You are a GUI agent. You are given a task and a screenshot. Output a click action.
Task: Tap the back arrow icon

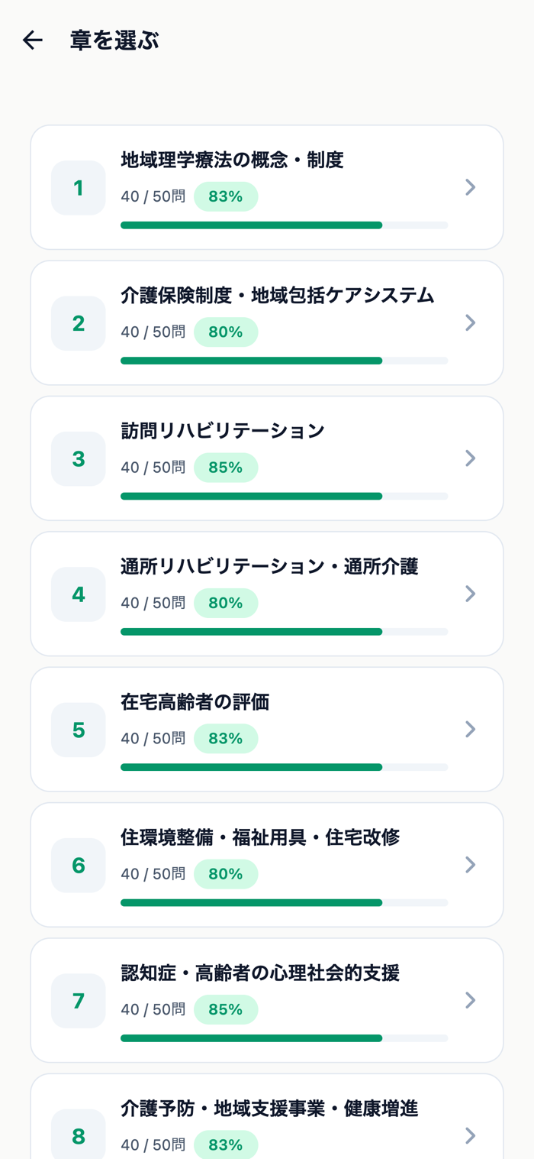click(x=32, y=40)
